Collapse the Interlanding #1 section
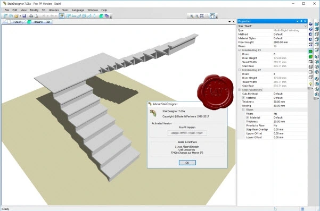The height and width of the screenshot is (211, 320). pyautogui.click(x=240, y=50)
